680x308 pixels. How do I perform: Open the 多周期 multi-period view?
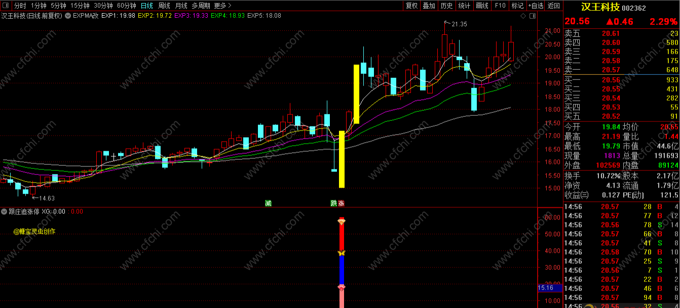[x=201, y=6]
